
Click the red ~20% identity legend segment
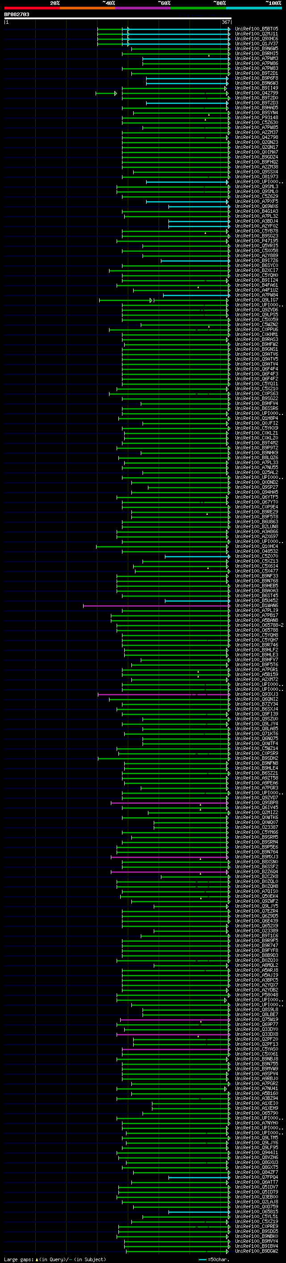coord(32,8)
